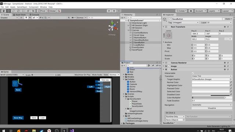
Task: Toggle Button component enabled checkbox
Action: 169,69
